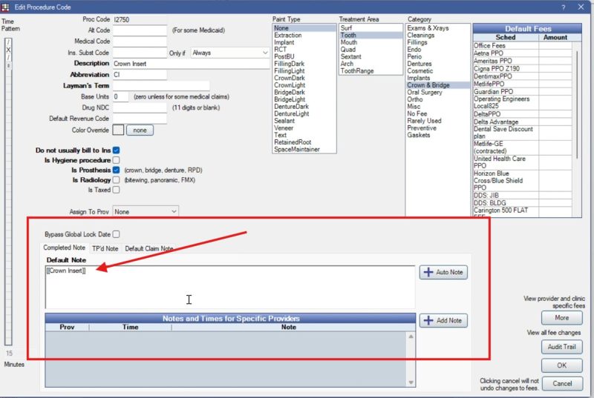The height and width of the screenshot is (398, 594).
Task: Expand the Assign To Prov dropdown
Action: (146, 212)
